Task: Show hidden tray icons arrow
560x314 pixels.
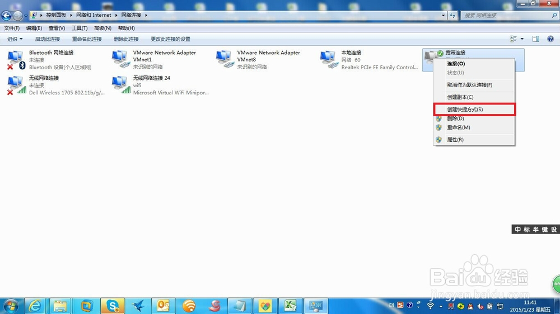Action: click(x=441, y=306)
